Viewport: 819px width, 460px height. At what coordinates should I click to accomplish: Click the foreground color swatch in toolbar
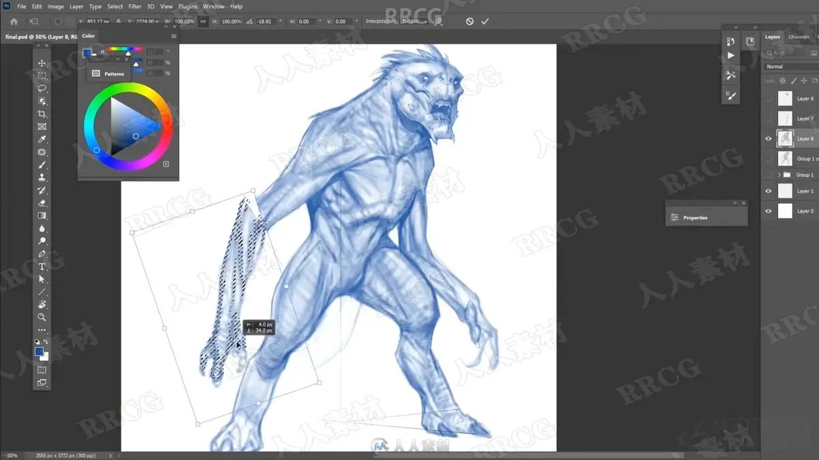click(x=40, y=352)
